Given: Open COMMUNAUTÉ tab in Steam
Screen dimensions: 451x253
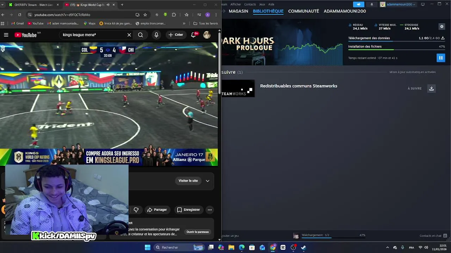Looking at the screenshot, I should click(303, 11).
